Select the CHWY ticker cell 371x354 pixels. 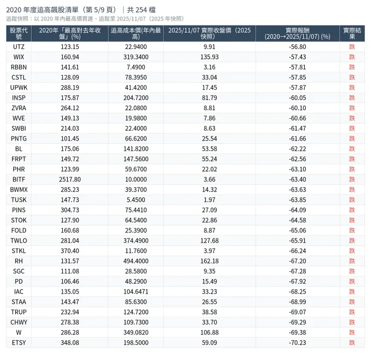point(19,322)
